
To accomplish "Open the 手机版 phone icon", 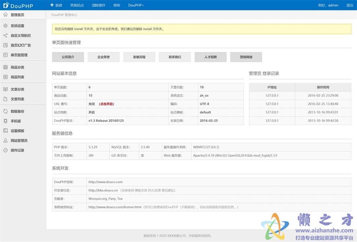I will pyautogui.click(x=6, y=121).
